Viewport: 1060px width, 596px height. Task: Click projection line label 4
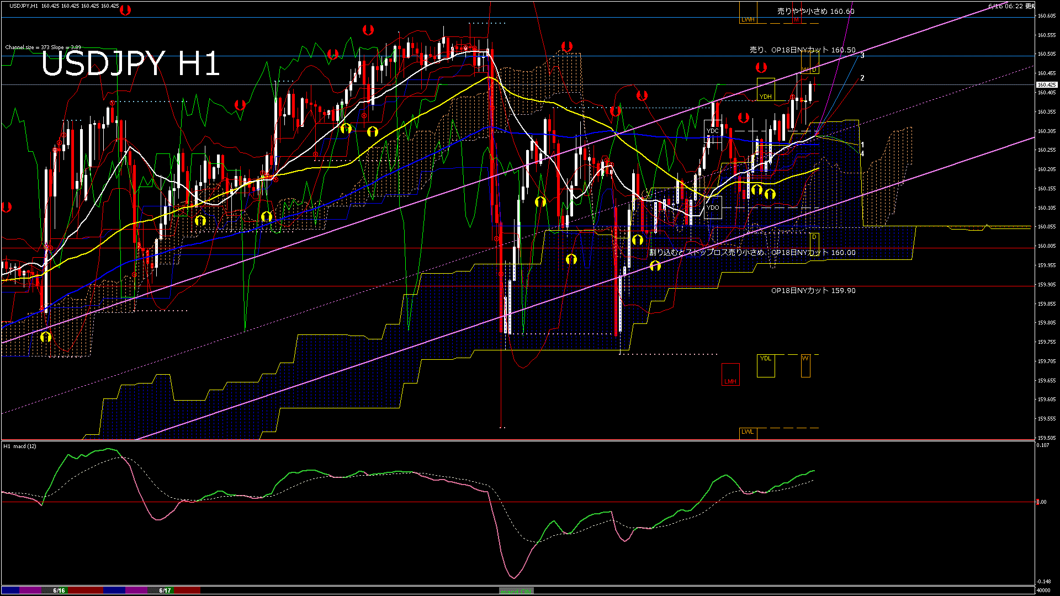862,153
